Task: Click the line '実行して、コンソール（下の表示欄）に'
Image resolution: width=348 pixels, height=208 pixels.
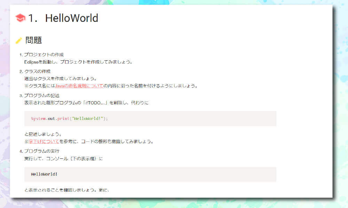Action: coord(63,159)
